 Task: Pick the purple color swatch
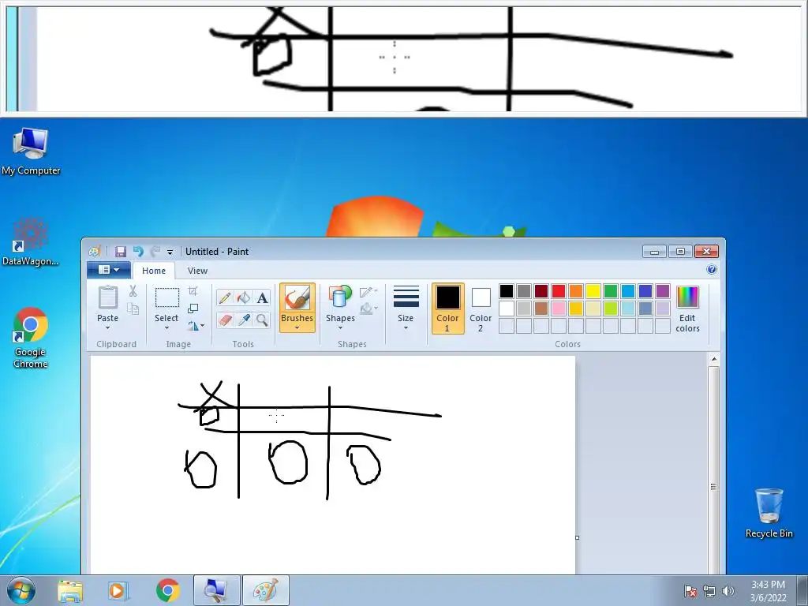(663, 291)
